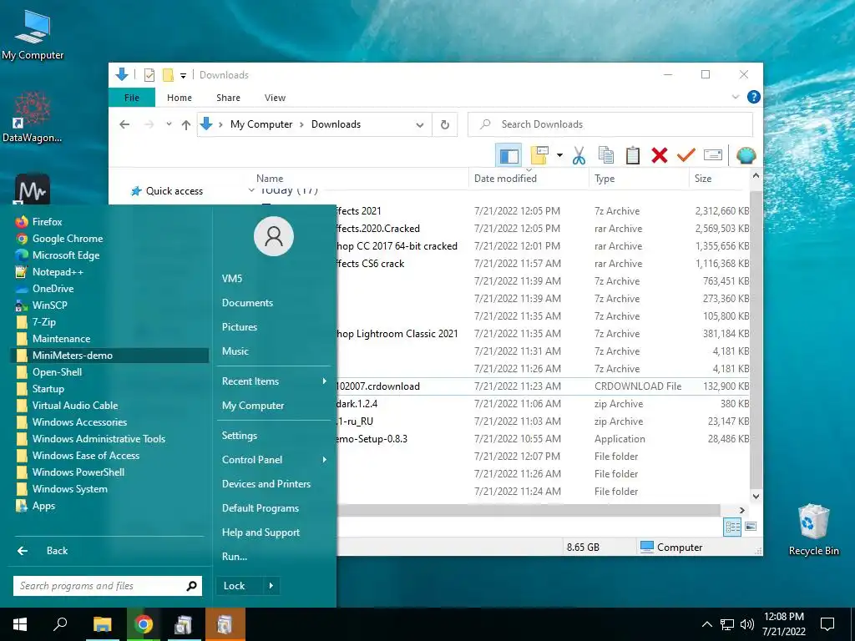Image resolution: width=855 pixels, height=641 pixels.
Task: Open Customize Quick Access Toolbar dropdown
Action: click(183, 75)
